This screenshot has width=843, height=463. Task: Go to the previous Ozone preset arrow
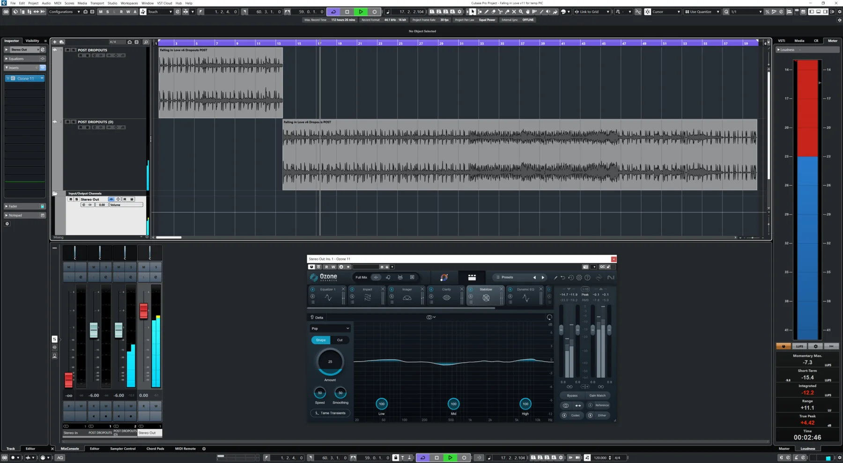click(x=534, y=277)
